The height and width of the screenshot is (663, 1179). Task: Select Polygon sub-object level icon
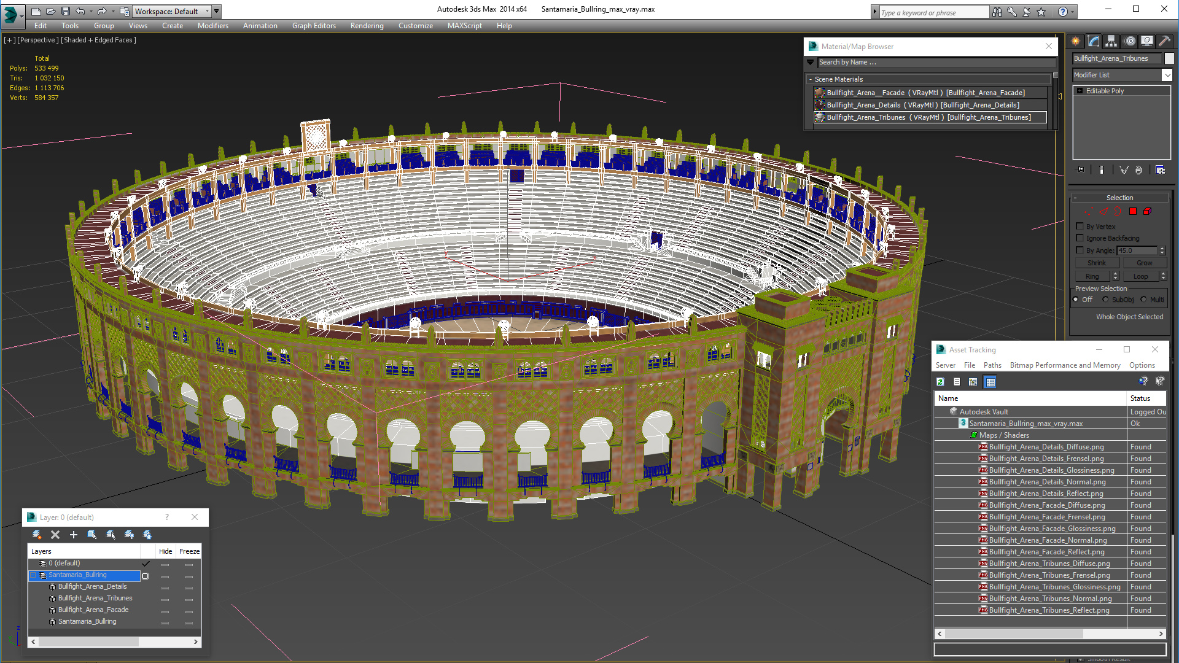(1133, 211)
